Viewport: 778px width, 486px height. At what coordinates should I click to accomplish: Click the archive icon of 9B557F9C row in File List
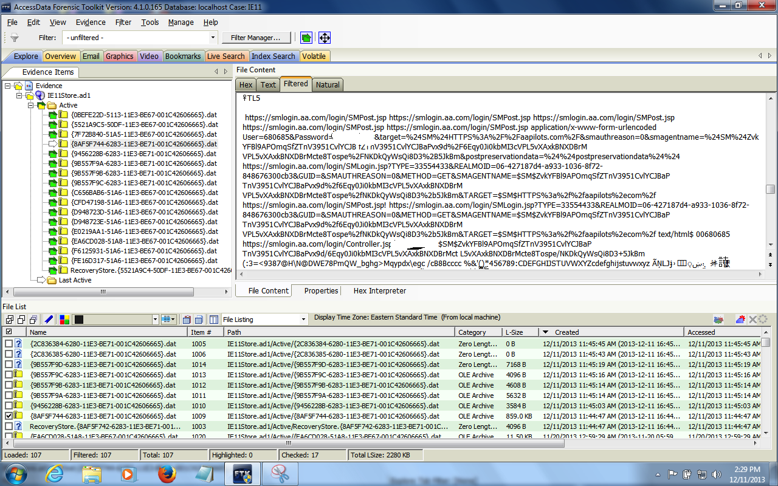pos(18,375)
